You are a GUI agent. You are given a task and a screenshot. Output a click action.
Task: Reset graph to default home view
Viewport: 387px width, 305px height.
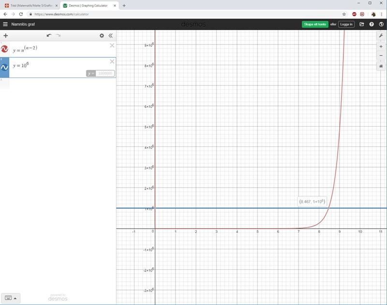pyautogui.click(x=381, y=66)
